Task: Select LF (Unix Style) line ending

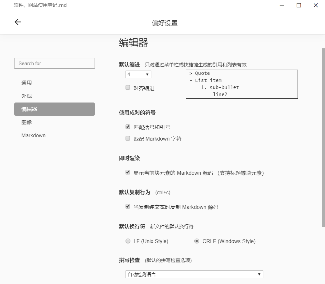Action: [127, 241]
